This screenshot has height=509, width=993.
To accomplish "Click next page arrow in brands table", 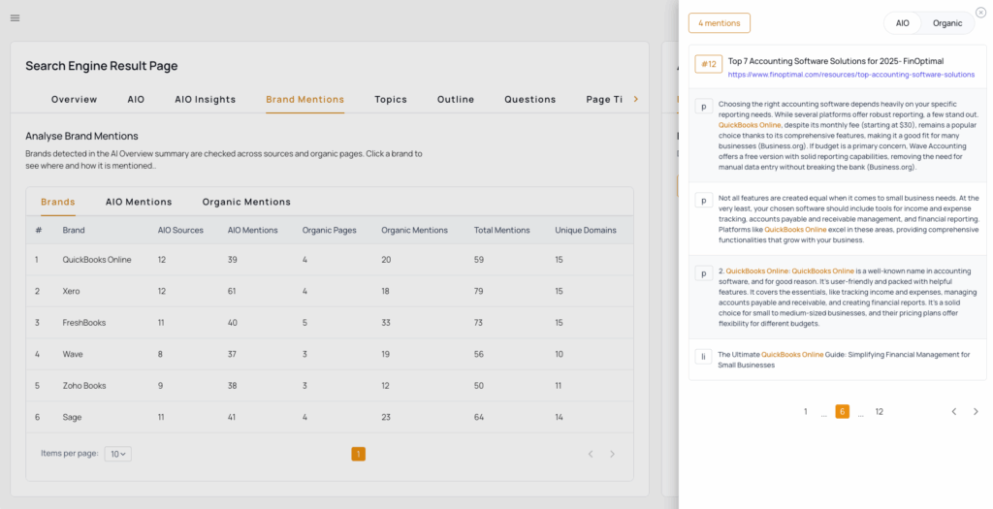I will pyautogui.click(x=612, y=454).
